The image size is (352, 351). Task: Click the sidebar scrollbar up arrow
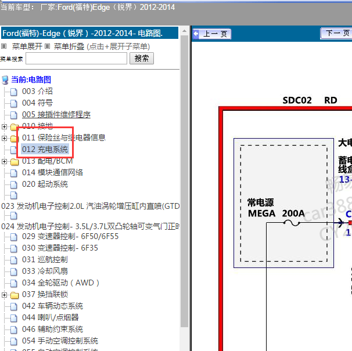click(184, 31)
